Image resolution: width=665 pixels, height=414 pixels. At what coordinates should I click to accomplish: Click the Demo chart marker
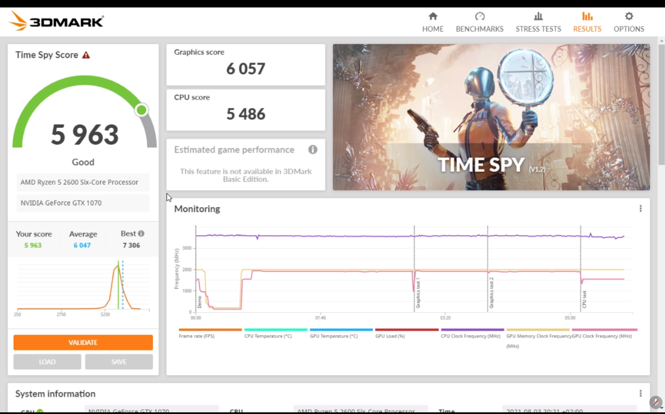click(200, 302)
